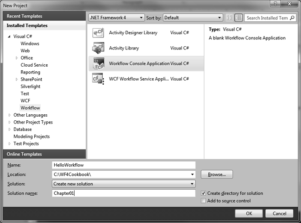Viewport: 301px width, 223px height.
Task: Select the 'Activity Designer Library' template name
Action: point(133,32)
